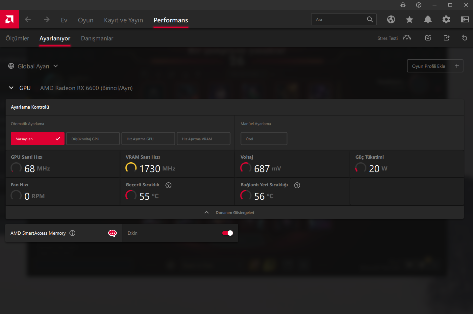Click the Geçerli Sıcaklık gauge dial

pos(131,196)
